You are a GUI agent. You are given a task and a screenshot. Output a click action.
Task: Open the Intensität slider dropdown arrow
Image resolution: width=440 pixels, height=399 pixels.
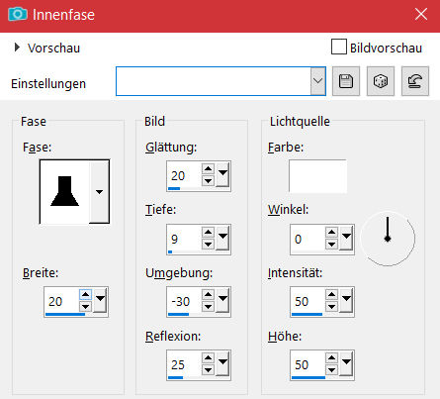pyautogui.click(x=346, y=300)
